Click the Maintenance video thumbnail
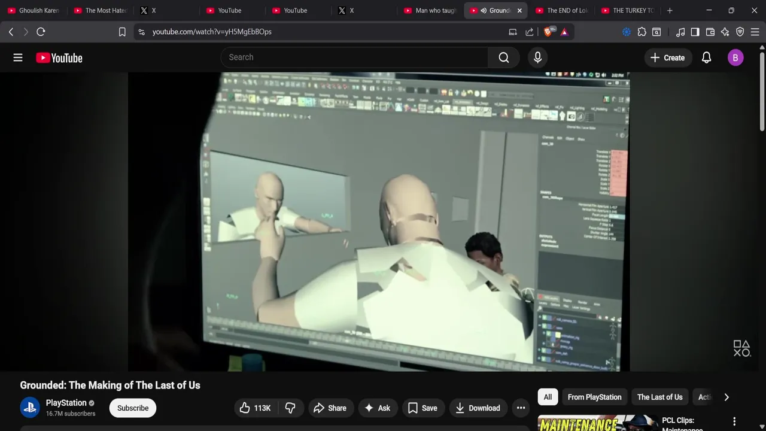Screen dimensions: 766x431 click(598, 423)
